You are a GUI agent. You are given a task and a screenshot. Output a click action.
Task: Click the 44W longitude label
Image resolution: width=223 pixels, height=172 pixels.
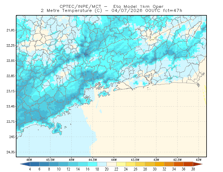pos(114,160)
